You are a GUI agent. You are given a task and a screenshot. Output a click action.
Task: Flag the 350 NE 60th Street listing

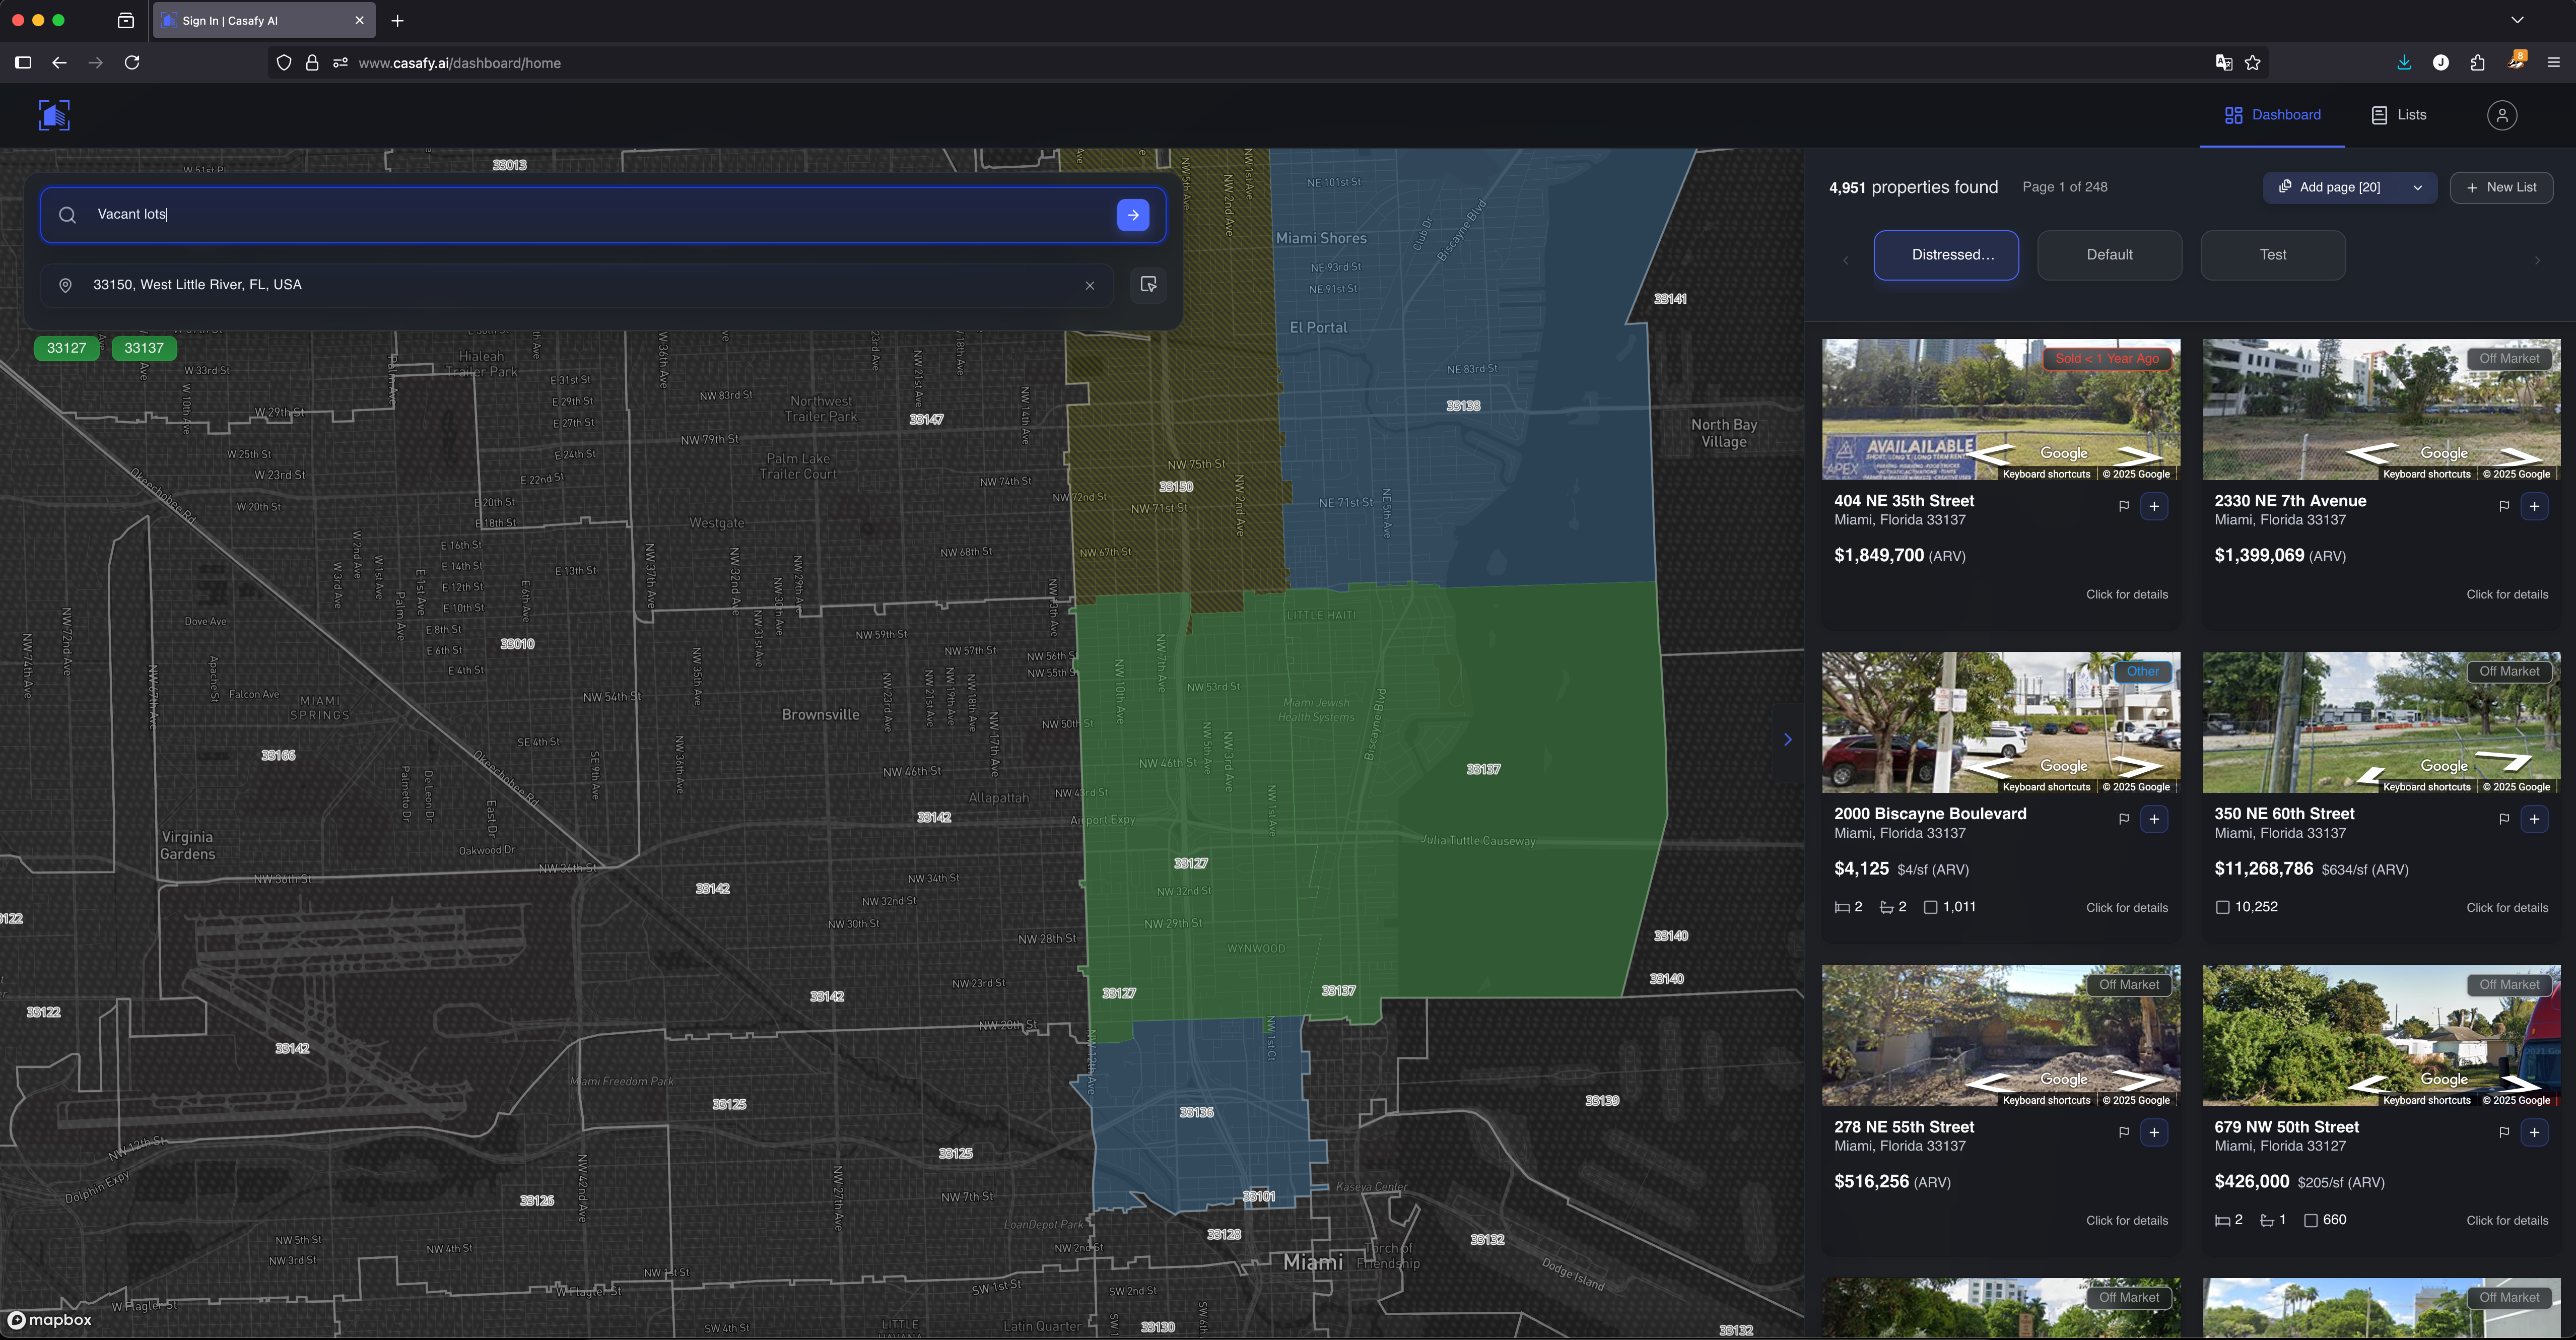[2503, 820]
